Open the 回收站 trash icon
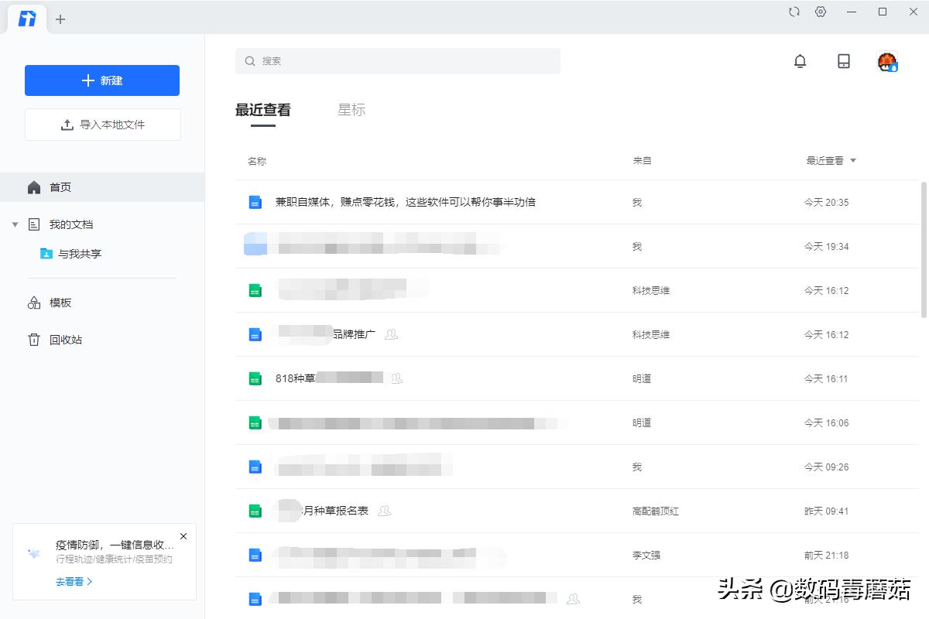This screenshot has width=929, height=619. 33,339
